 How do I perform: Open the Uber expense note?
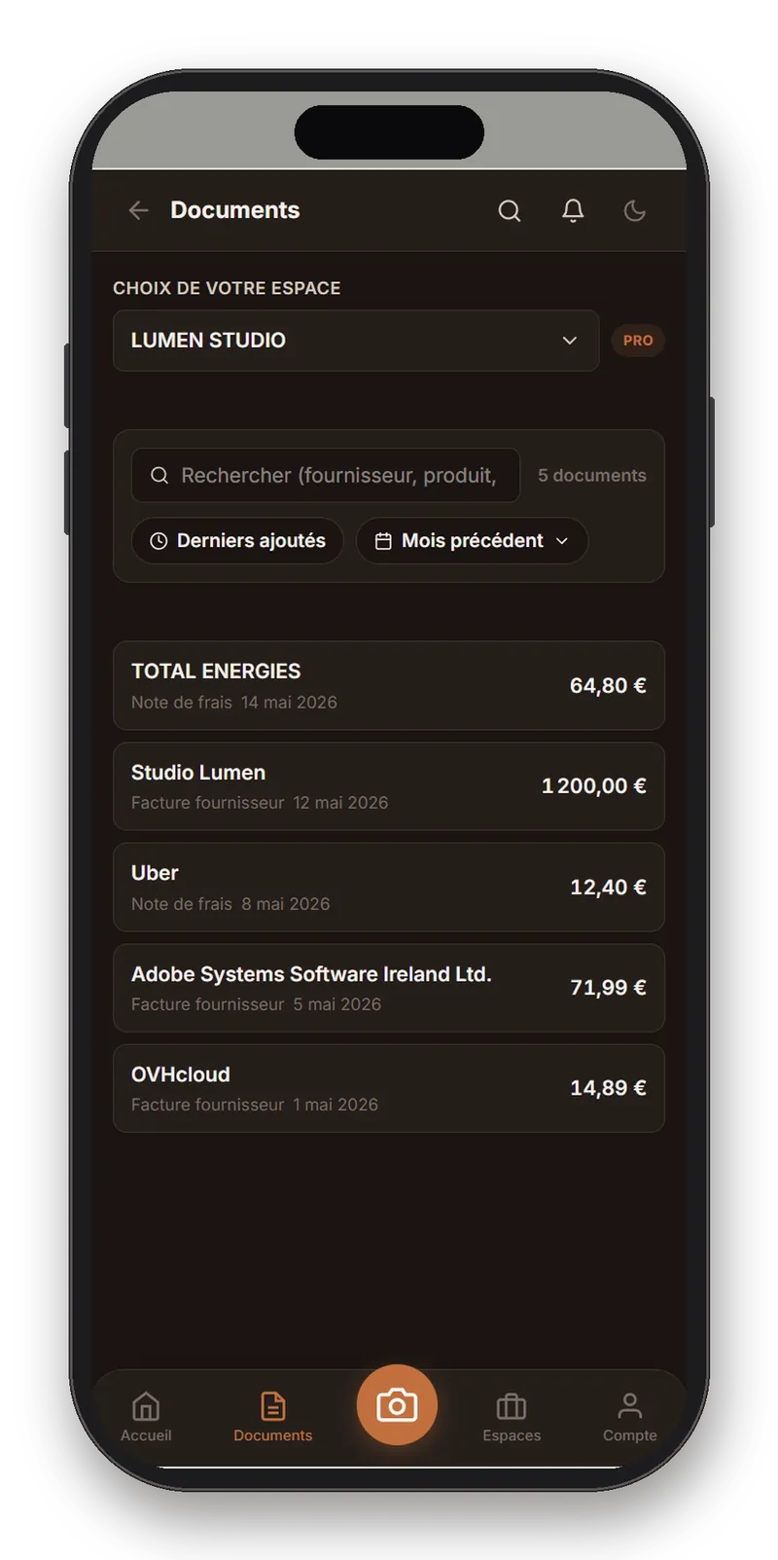click(x=389, y=887)
